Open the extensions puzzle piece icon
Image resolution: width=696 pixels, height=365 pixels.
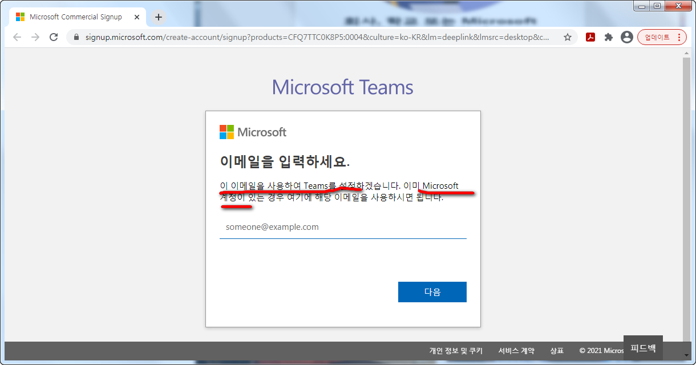click(x=609, y=37)
